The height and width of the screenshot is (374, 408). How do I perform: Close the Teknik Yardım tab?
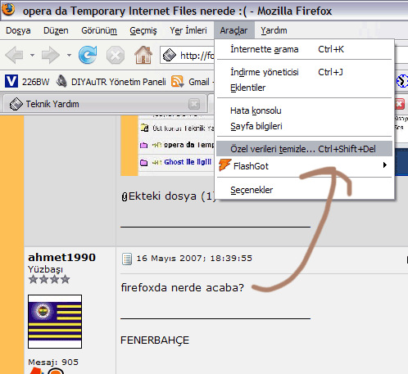coord(194,104)
